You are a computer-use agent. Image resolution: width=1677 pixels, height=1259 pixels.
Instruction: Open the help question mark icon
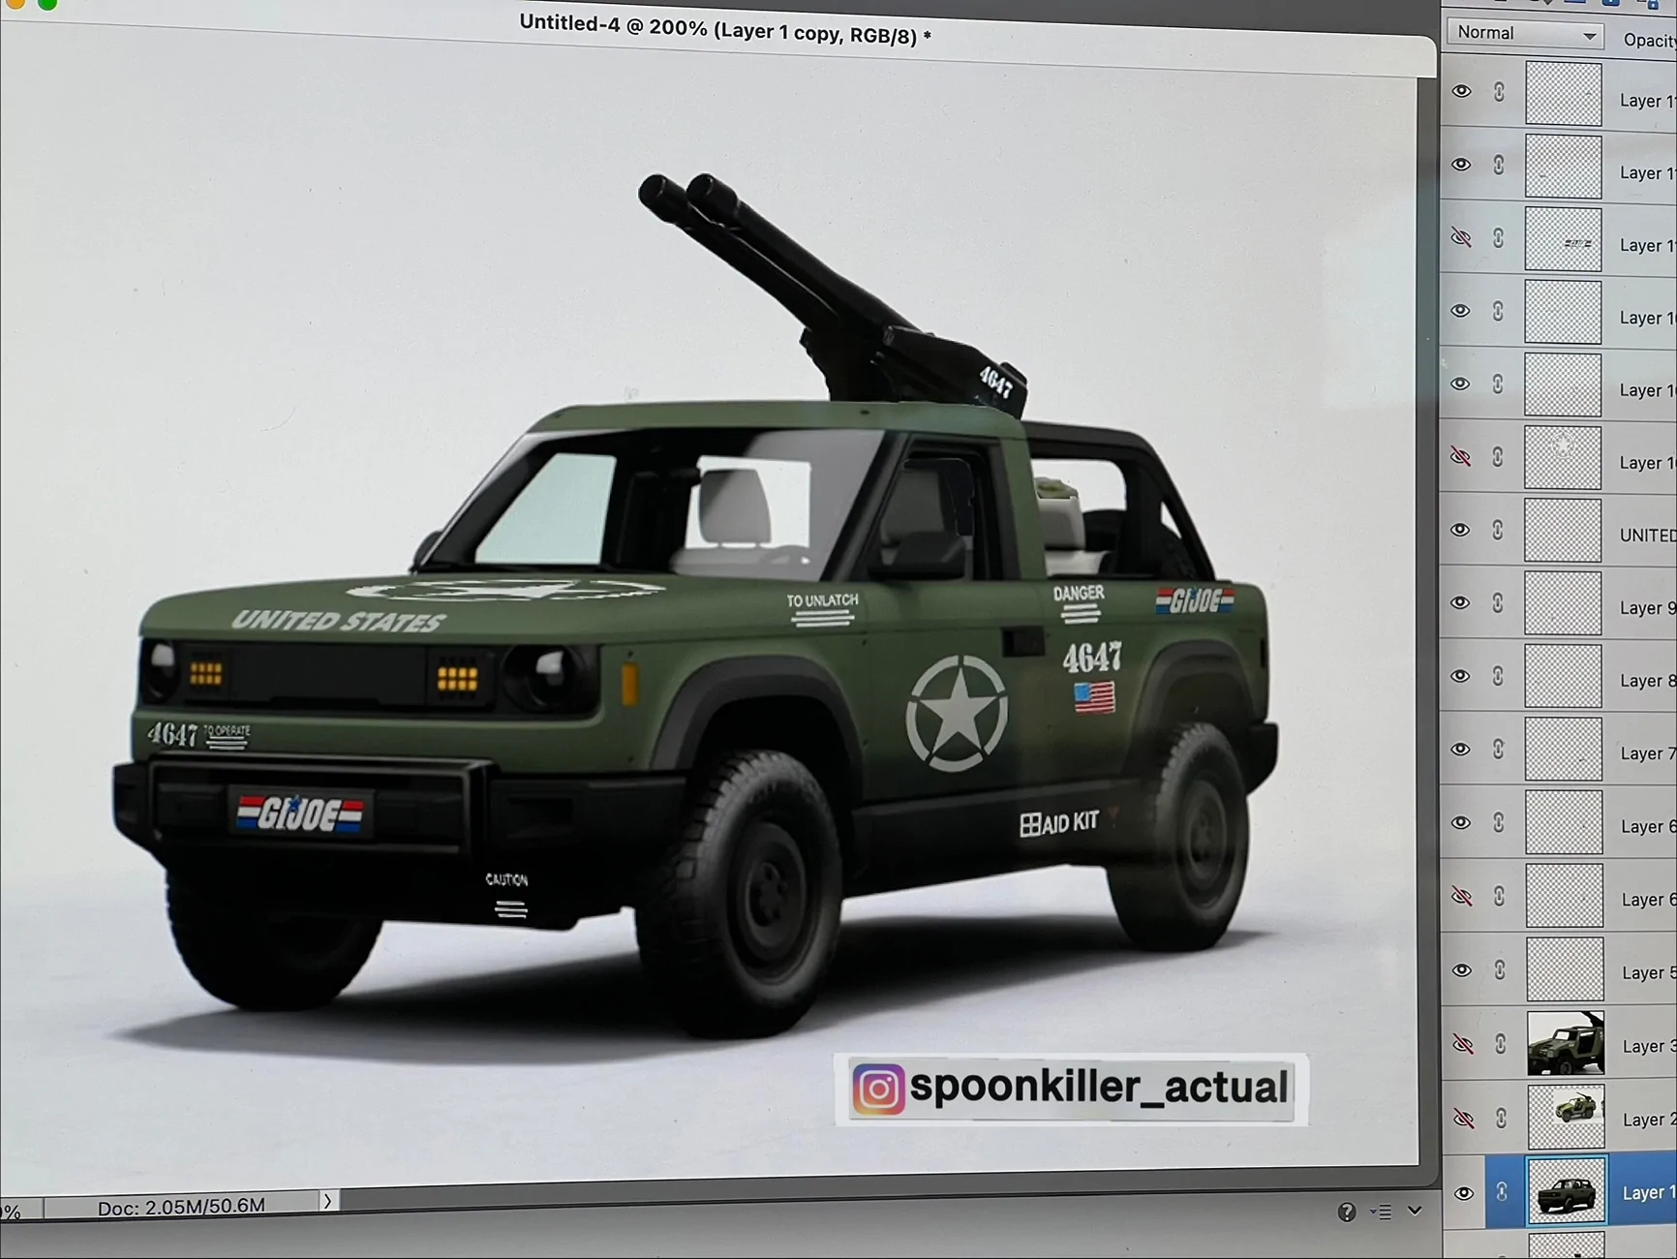1347,1212
